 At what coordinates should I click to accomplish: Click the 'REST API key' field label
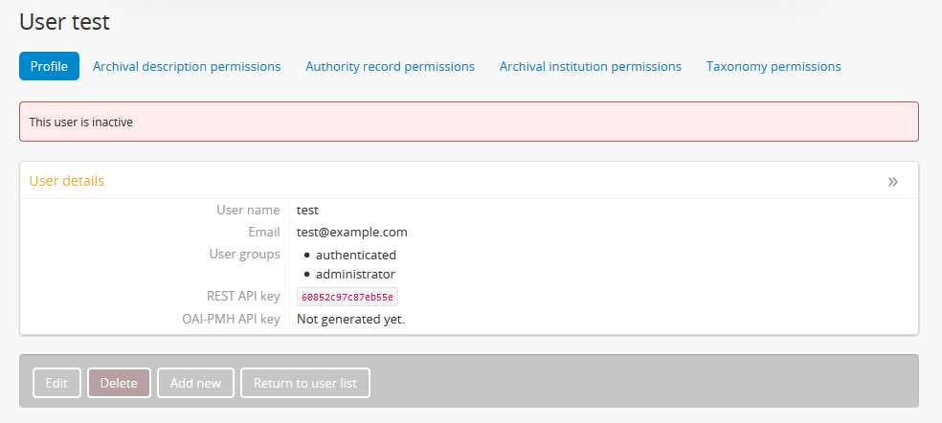tap(243, 296)
